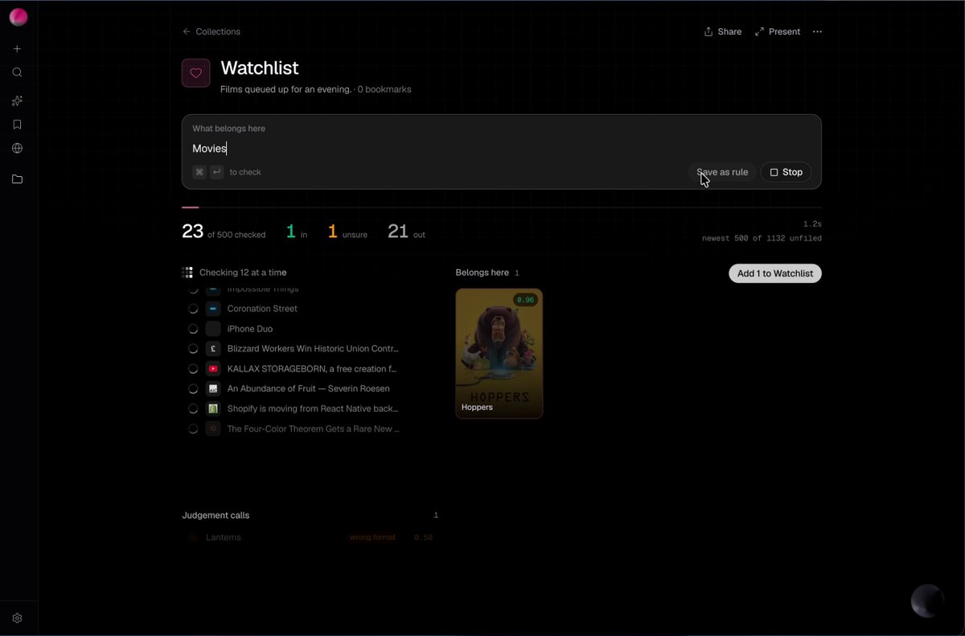Click the favicon beside Shopify is moving
Image resolution: width=965 pixels, height=636 pixels.
click(x=213, y=408)
